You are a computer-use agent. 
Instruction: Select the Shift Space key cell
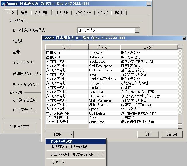[104, 105]
